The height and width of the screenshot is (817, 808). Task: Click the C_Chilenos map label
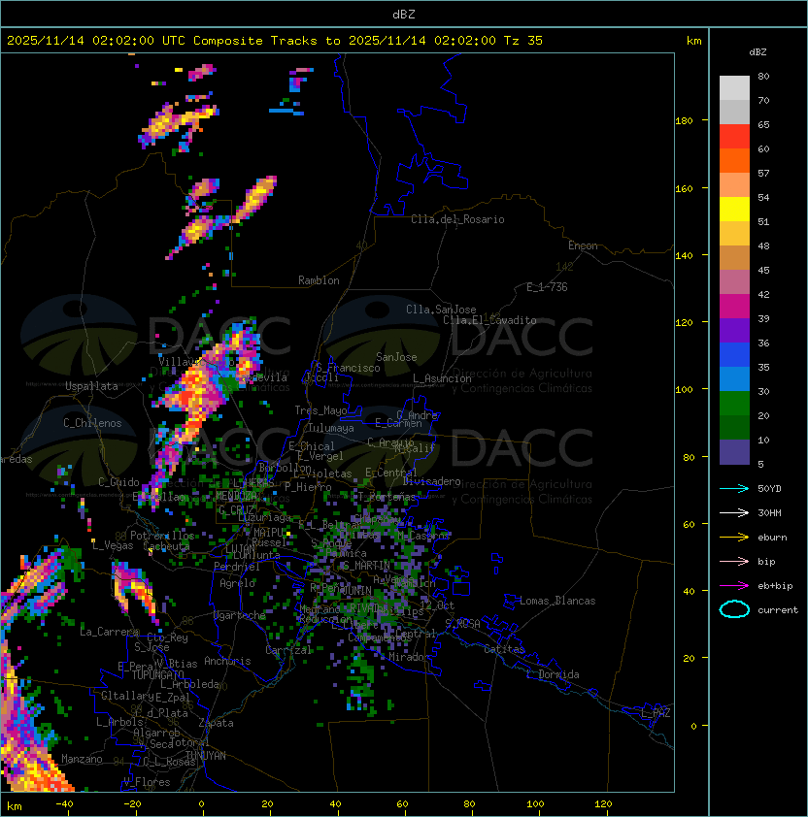click(x=92, y=423)
